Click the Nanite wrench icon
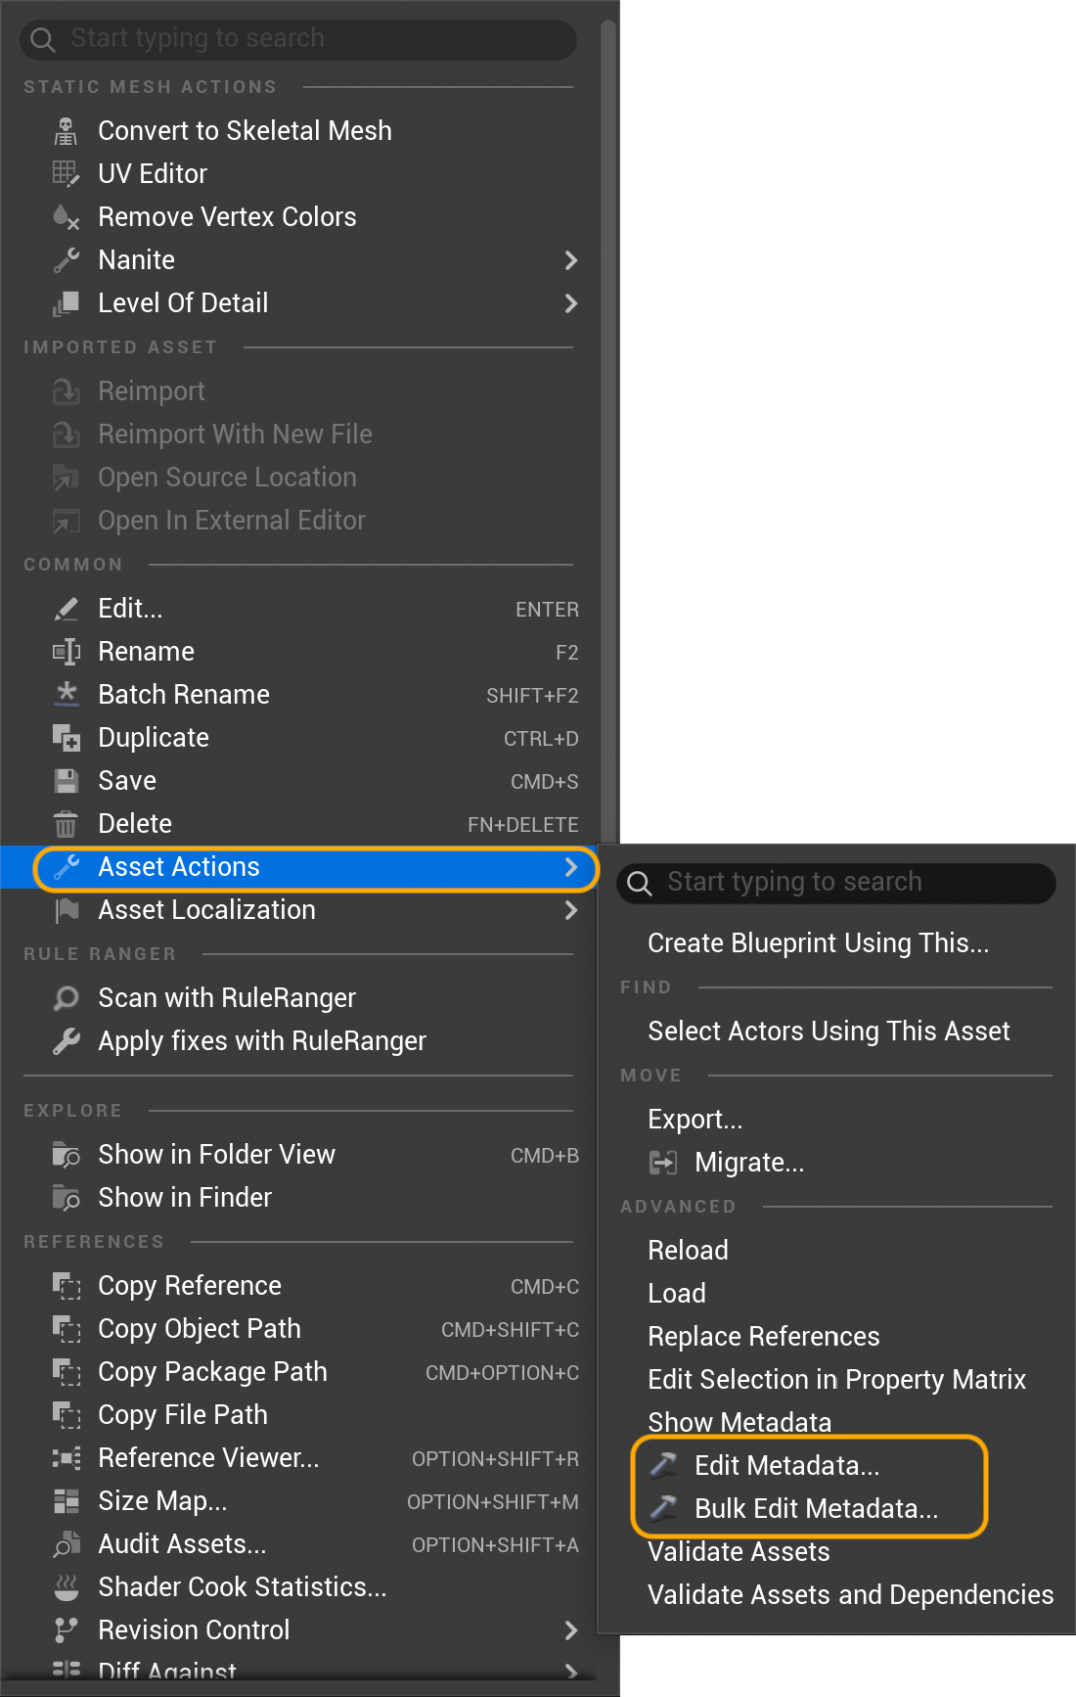The height and width of the screenshot is (1697, 1076). point(66,260)
